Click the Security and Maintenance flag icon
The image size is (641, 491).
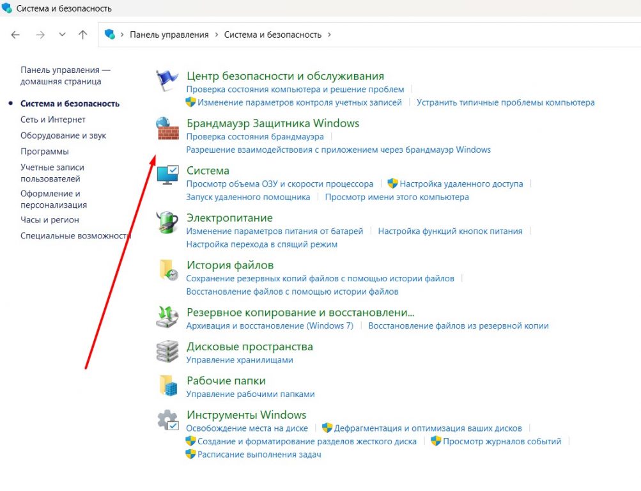167,81
